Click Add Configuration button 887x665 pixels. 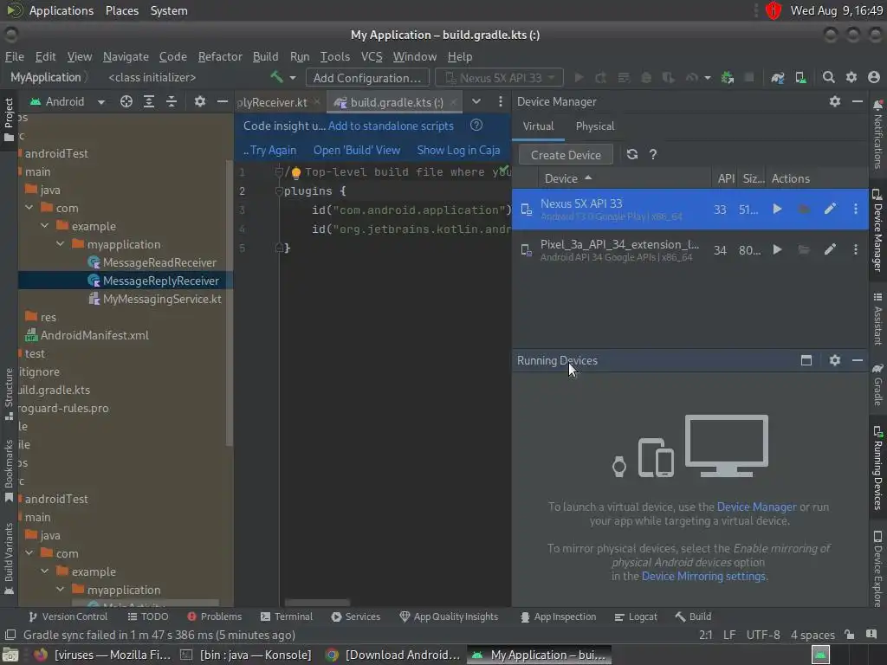coord(367,77)
